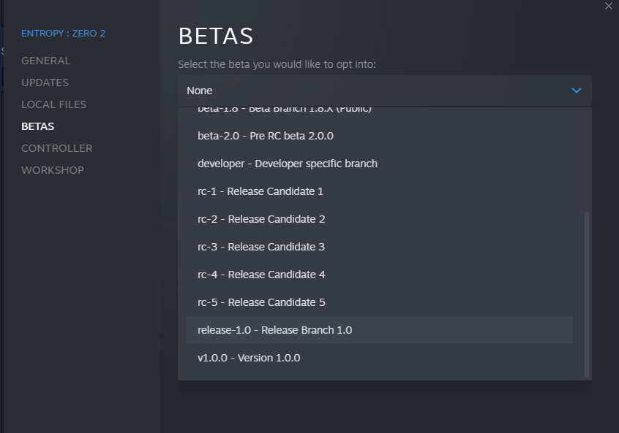The image size is (619, 433).
Task: Select the Betas sidebar item
Action: (38, 126)
